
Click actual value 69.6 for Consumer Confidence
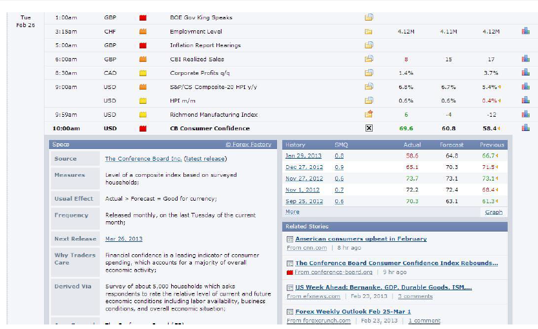point(406,128)
